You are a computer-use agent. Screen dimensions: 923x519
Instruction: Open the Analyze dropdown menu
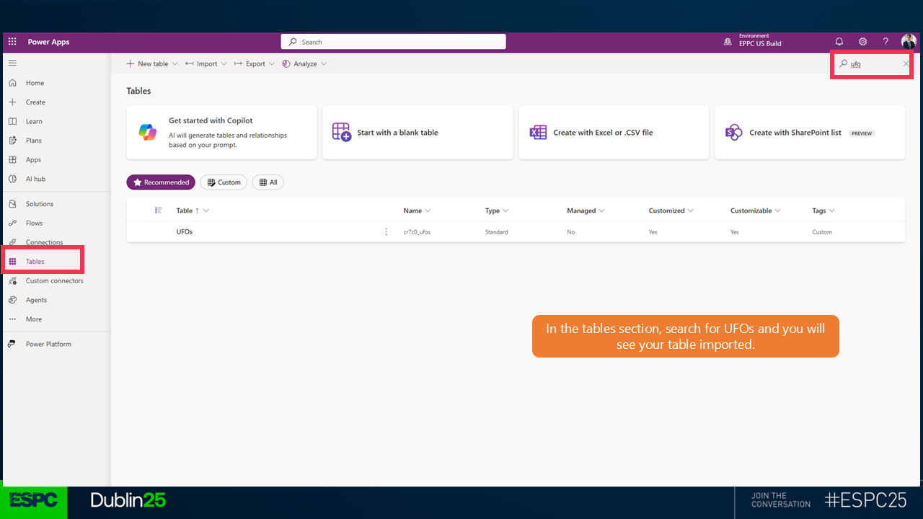point(304,63)
